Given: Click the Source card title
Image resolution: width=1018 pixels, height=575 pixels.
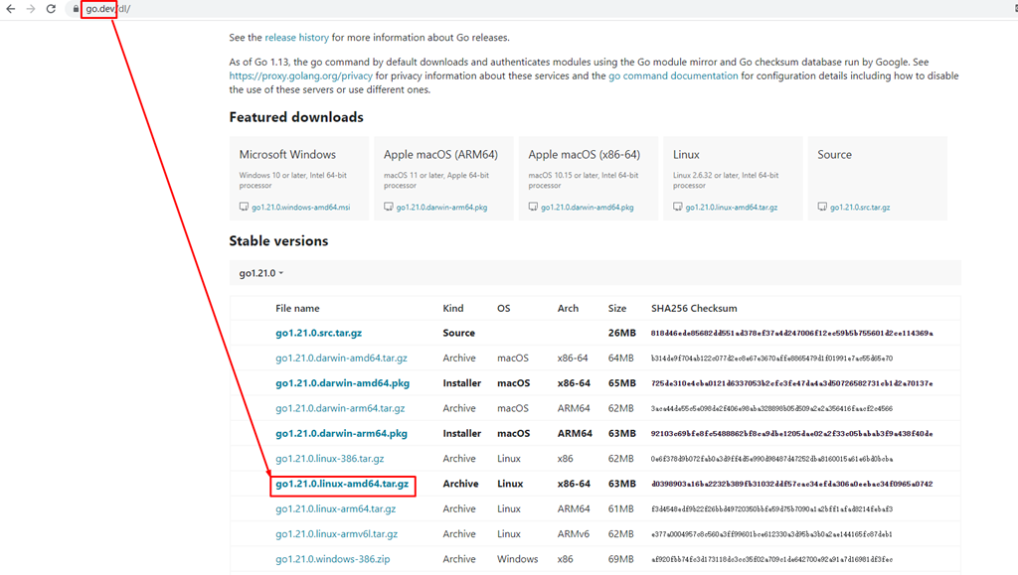Looking at the screenshot, I should 834,154.
